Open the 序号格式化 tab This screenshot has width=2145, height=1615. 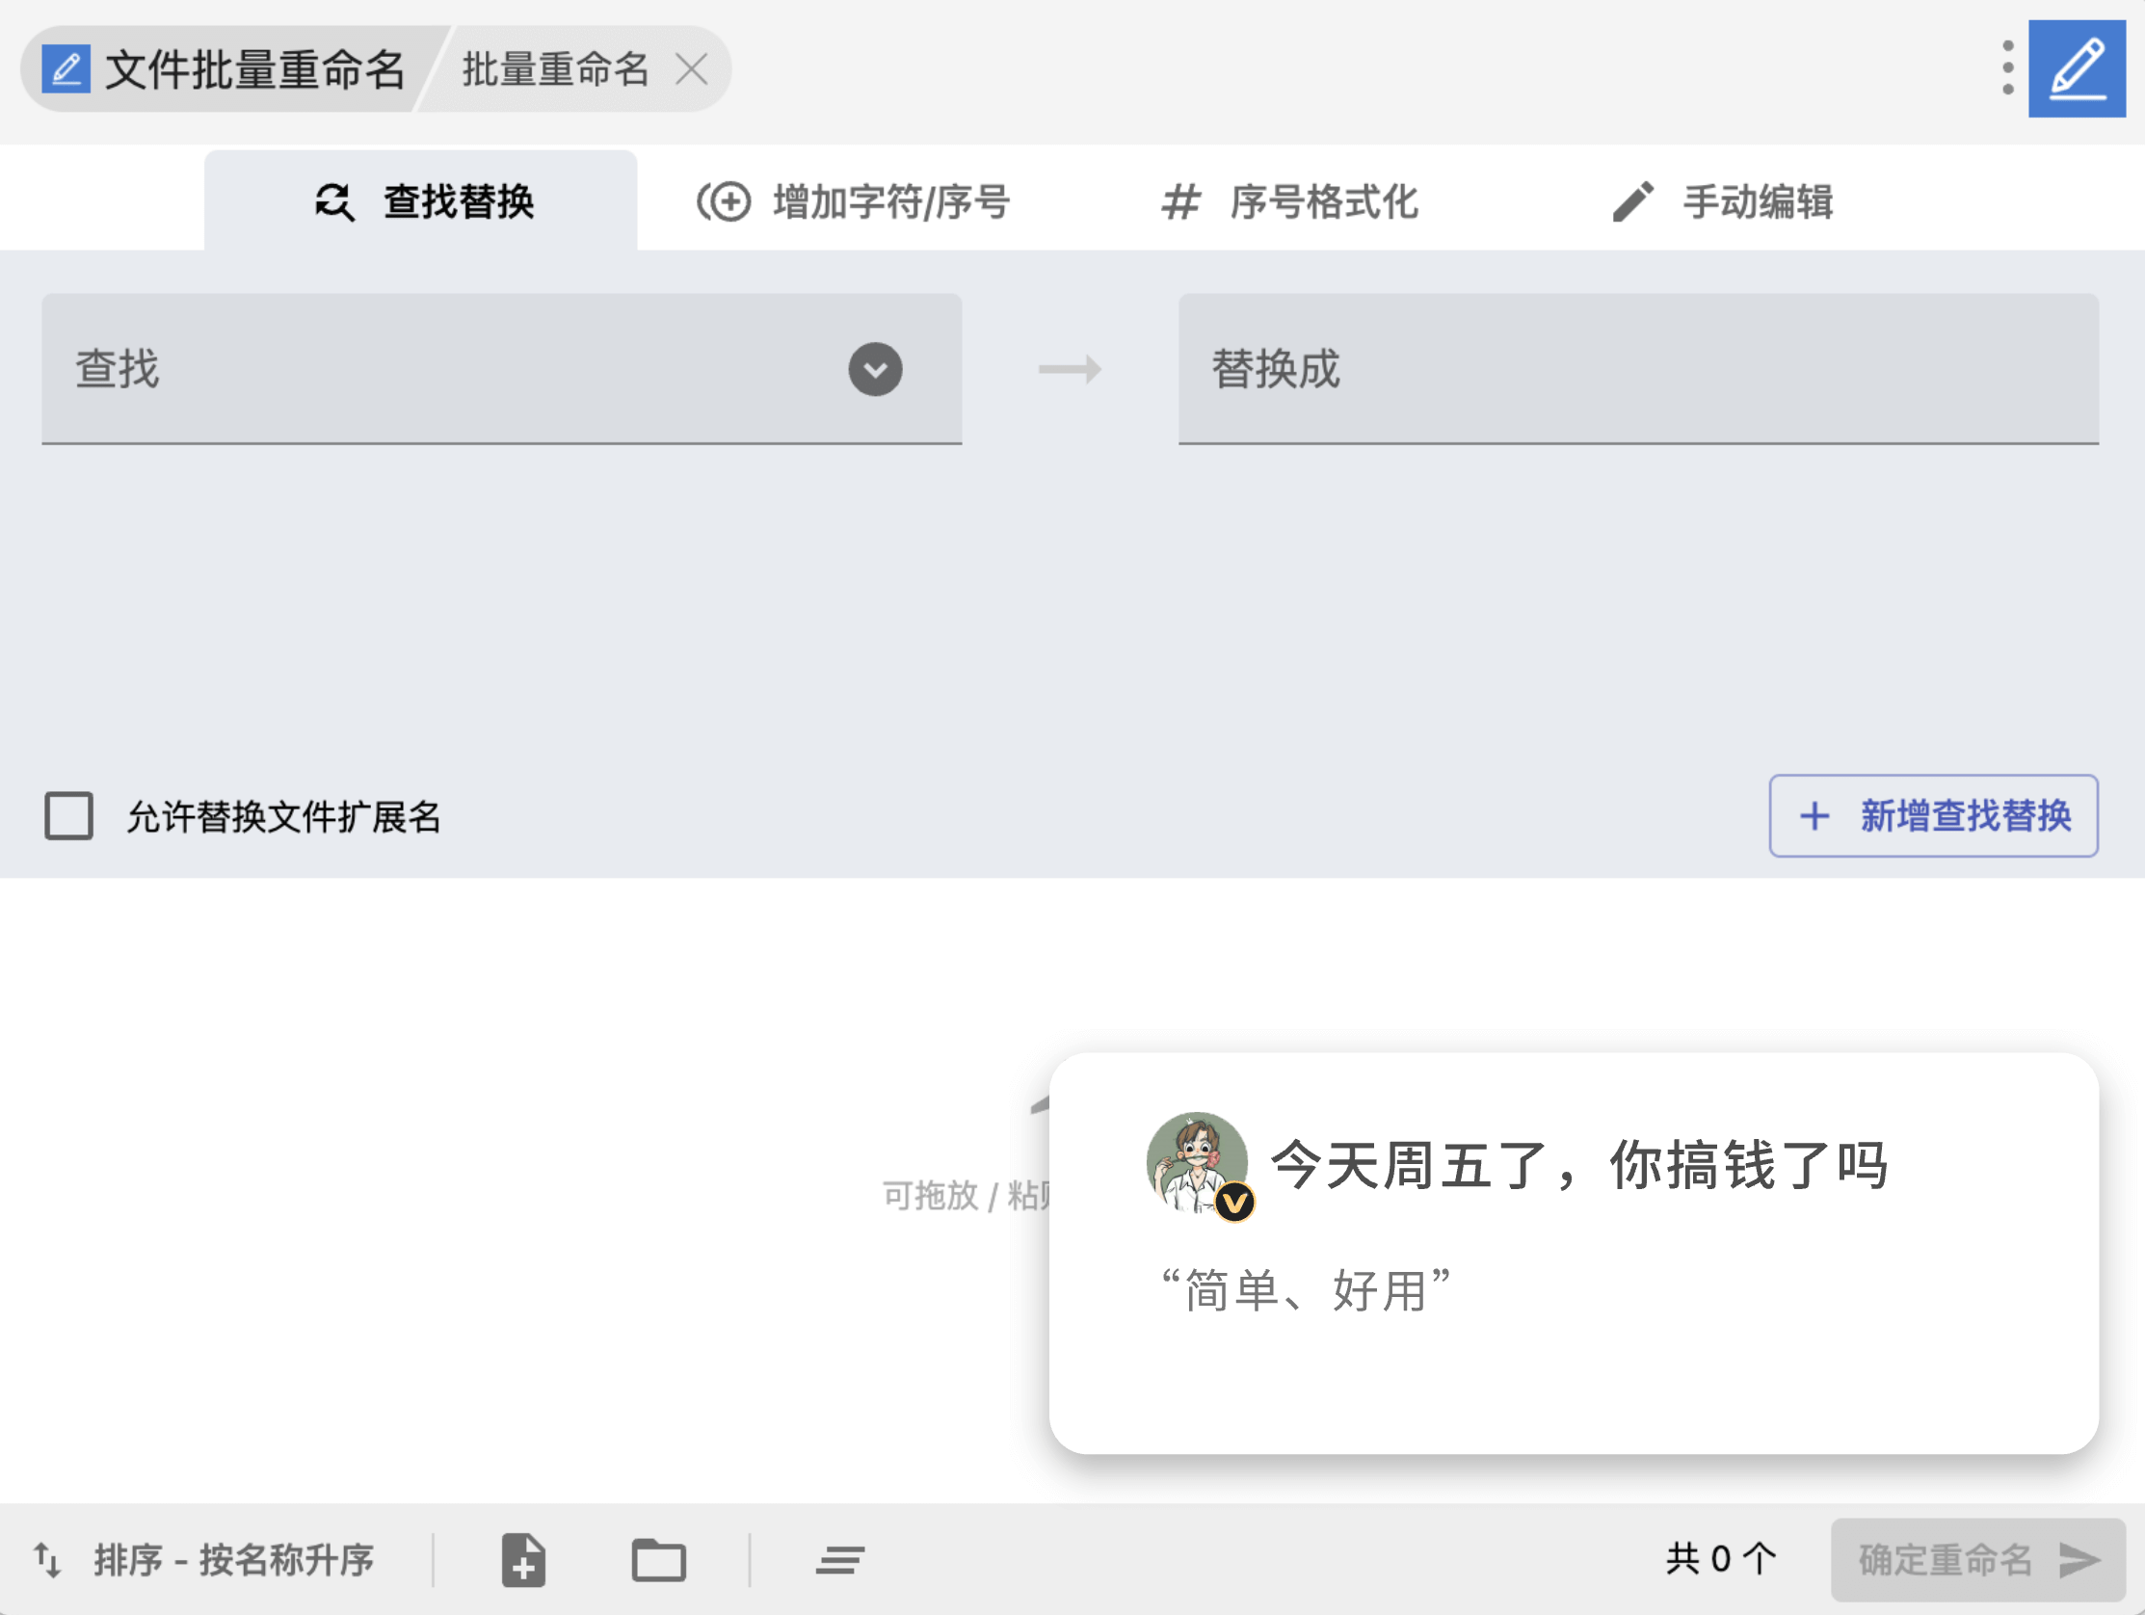[1289, 201]
